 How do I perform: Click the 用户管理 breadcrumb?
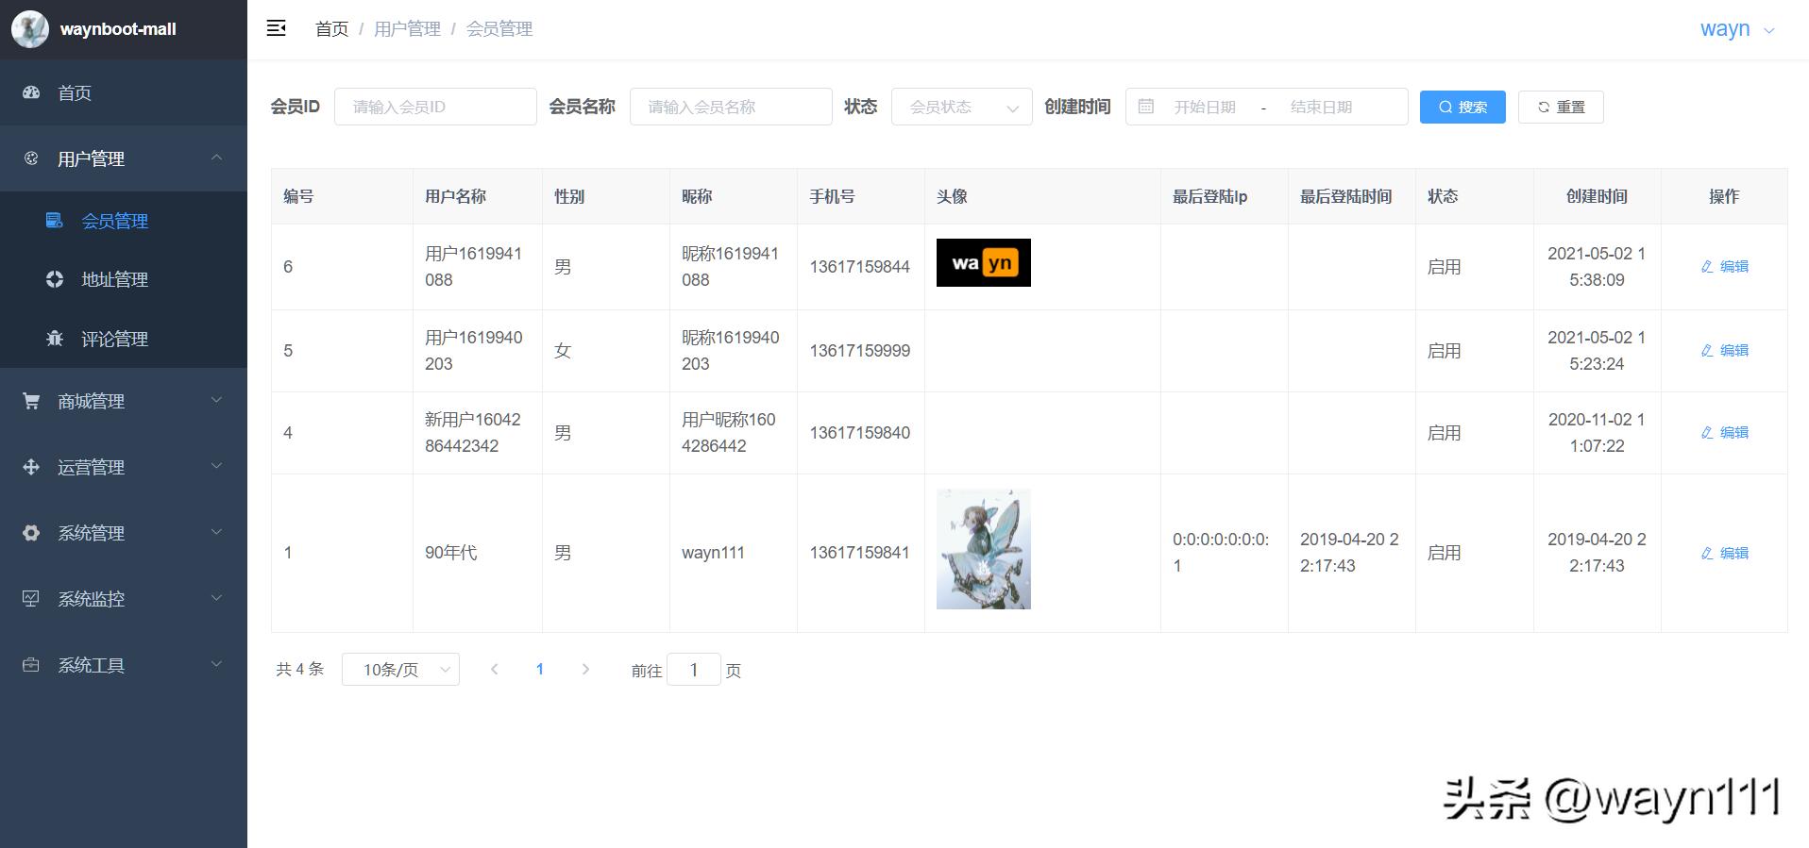pyautogui.click(x=407, y=29)
